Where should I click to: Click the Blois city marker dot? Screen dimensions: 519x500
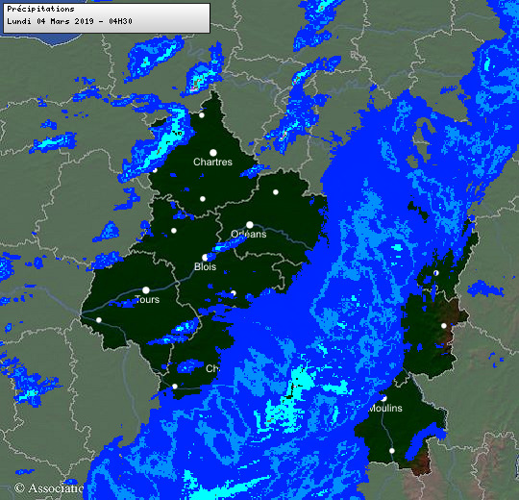coord(205,258)
